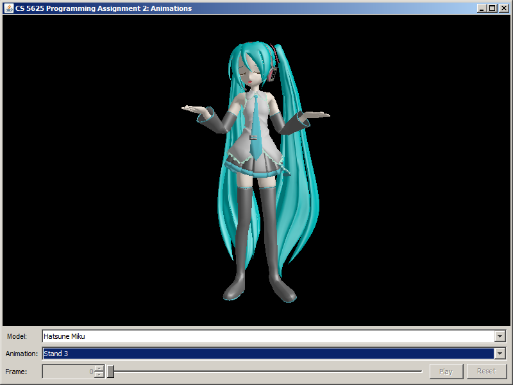Maximize the Animations window
Viewport: 513px width, 385px height.
click(492, 8)
